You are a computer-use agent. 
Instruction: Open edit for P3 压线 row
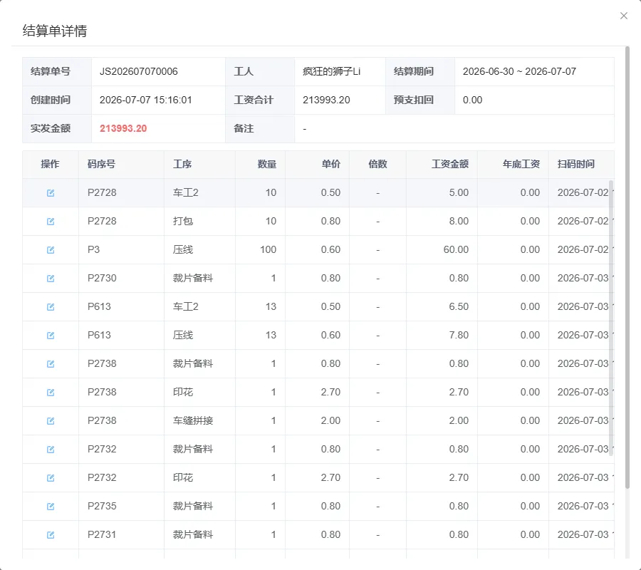tap(51, 250)
